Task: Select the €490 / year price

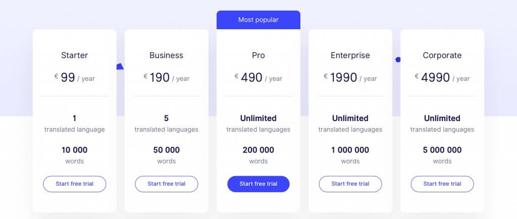Action: tap(258, 78)
